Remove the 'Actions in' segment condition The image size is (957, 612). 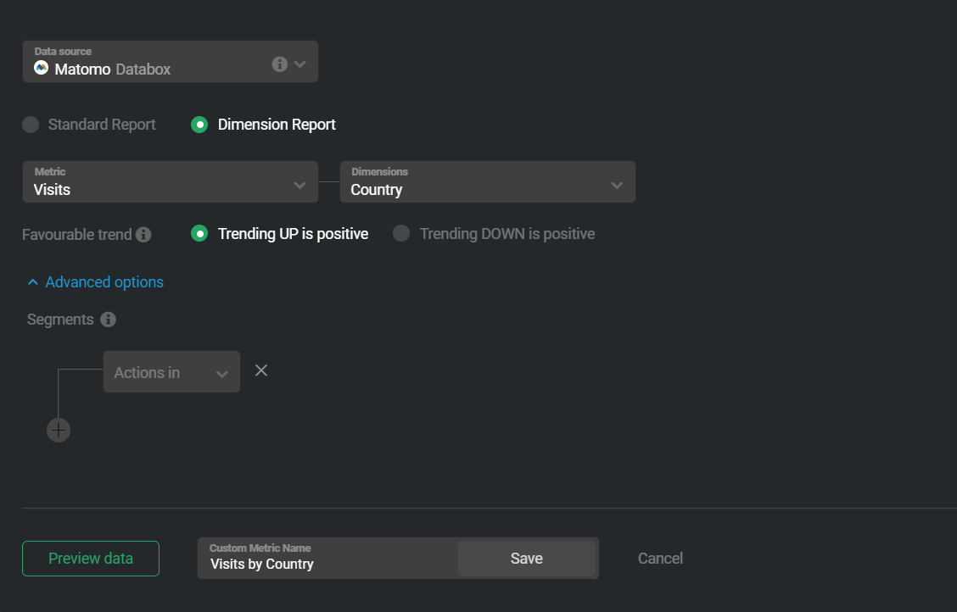(x=260, y=370)
